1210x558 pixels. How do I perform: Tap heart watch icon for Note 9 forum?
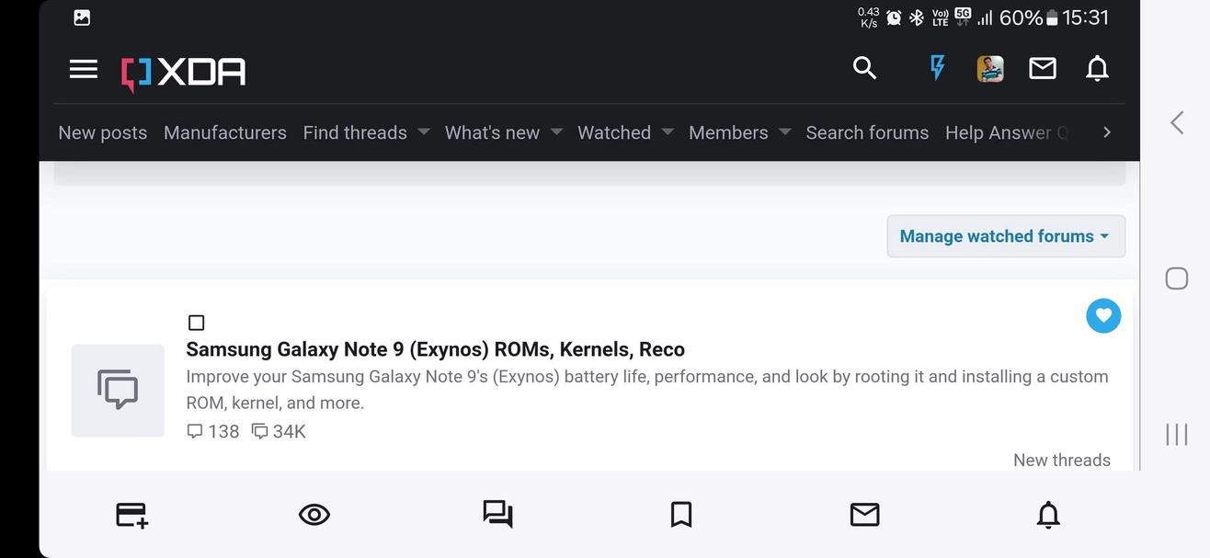click(x=1103, y=316)
